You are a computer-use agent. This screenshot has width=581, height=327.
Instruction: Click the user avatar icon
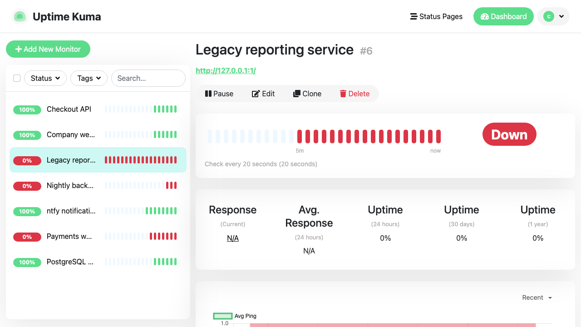point(549,16)
